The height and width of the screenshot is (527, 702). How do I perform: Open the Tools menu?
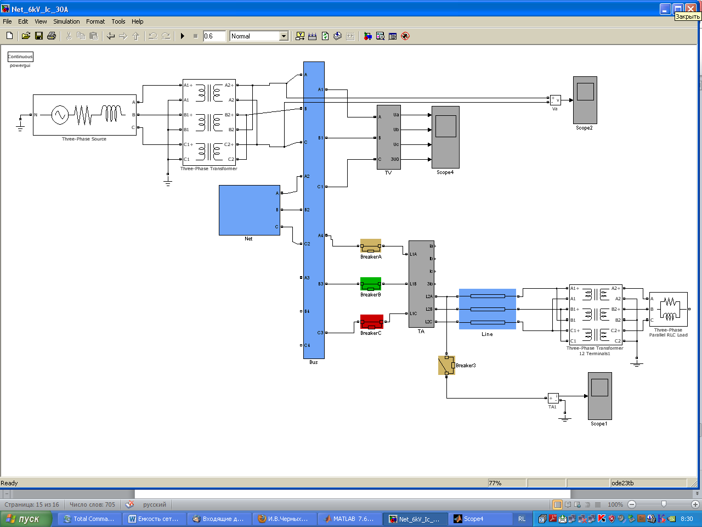(118, 21)
